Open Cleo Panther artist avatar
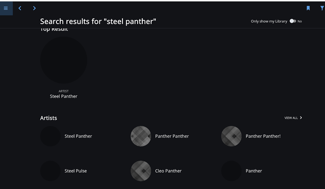The image size is (325, 189). (141, 171)
